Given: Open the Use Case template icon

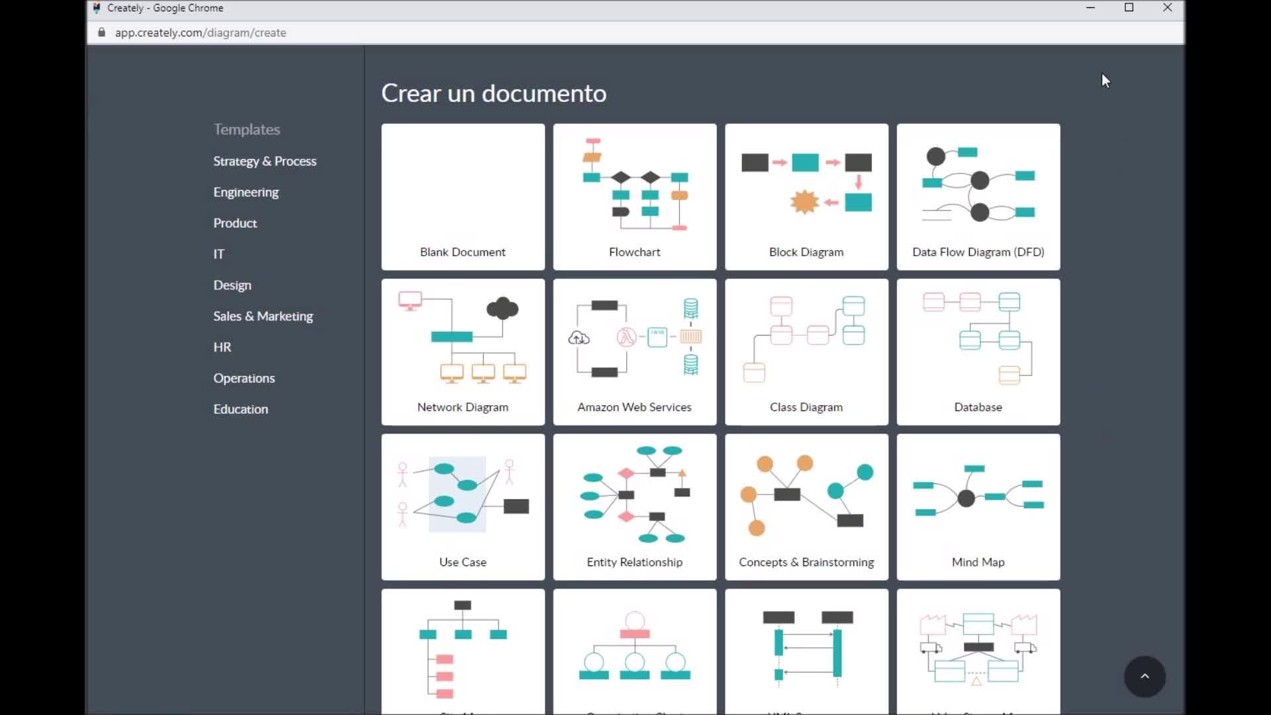Looking at the screenshot, I should click(463, 494).
